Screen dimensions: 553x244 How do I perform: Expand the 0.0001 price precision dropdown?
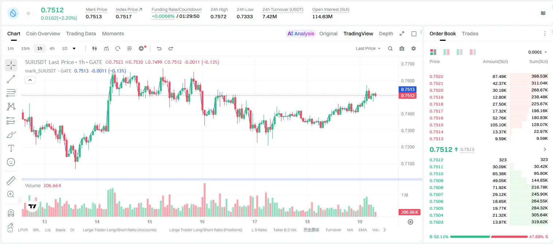538,52
